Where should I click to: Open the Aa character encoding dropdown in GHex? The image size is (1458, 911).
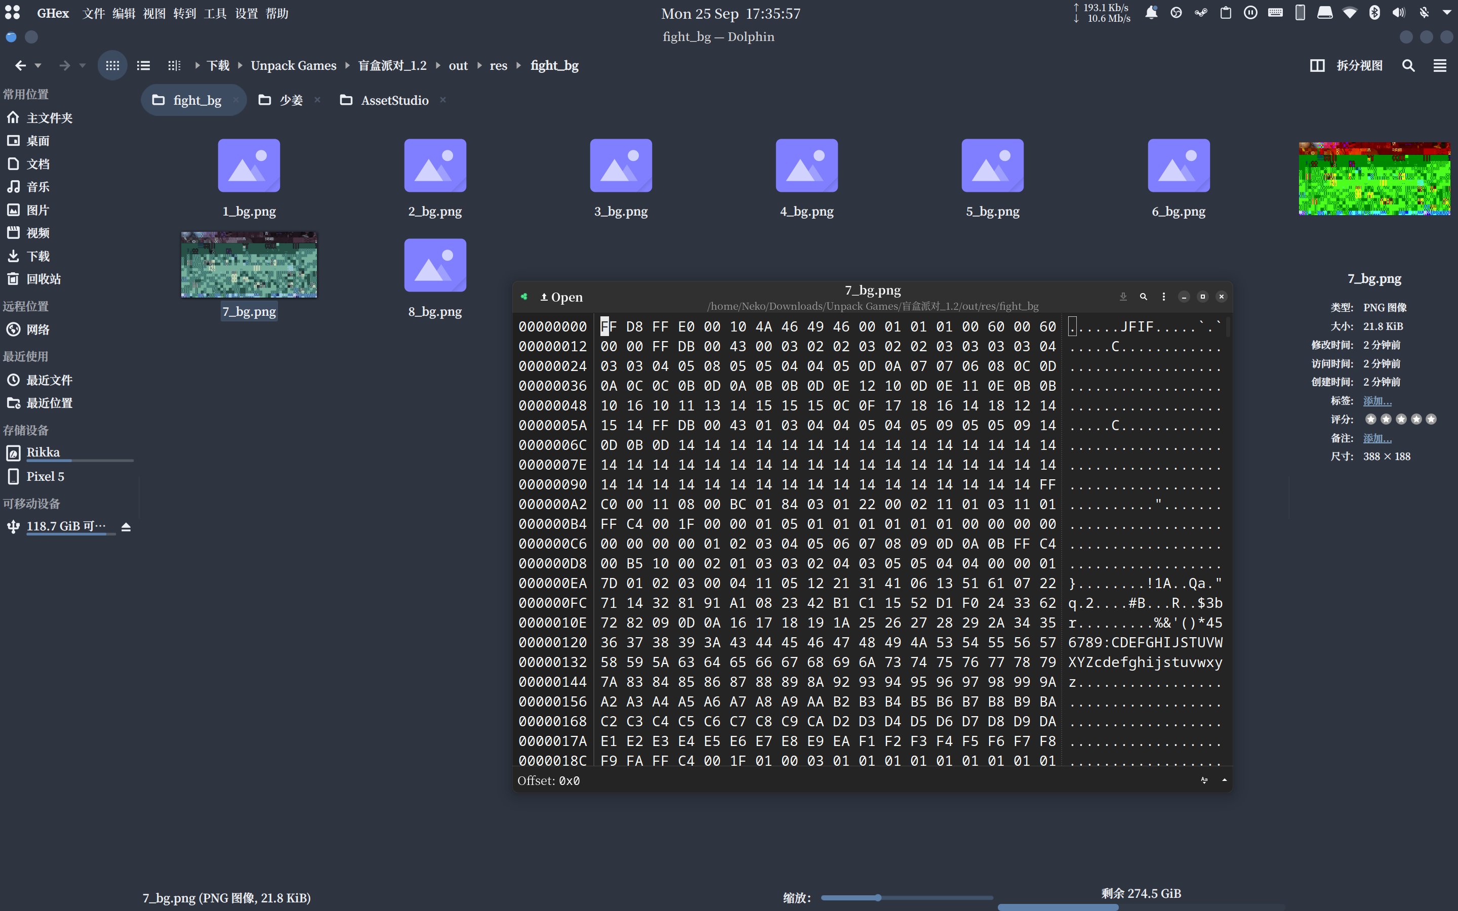pyautogui.click(x=1205, y=780)
